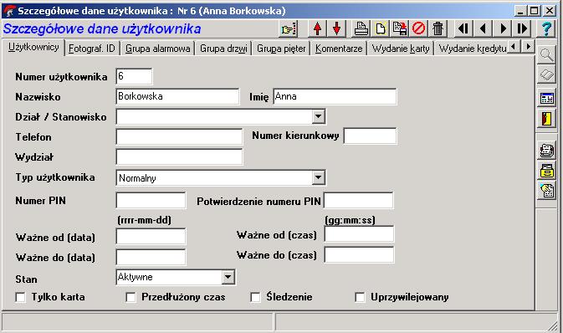Minimize the user details window
This screenshot has width=563, height=333.
point(519,11)
